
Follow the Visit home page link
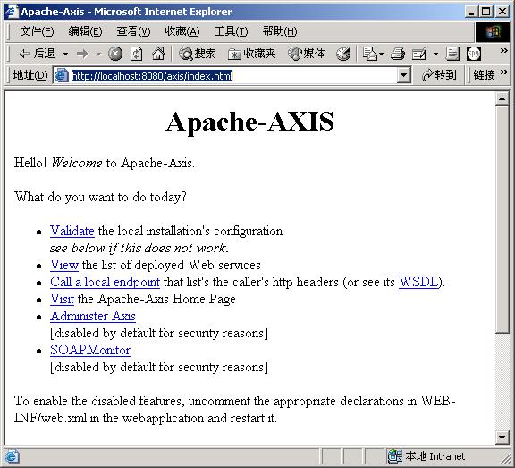(x=62, y=299)
